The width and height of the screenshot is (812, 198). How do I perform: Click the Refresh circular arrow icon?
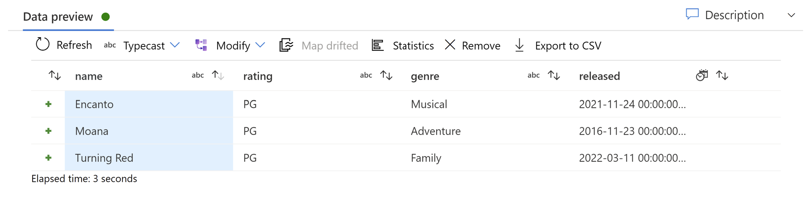pos(42,44)
